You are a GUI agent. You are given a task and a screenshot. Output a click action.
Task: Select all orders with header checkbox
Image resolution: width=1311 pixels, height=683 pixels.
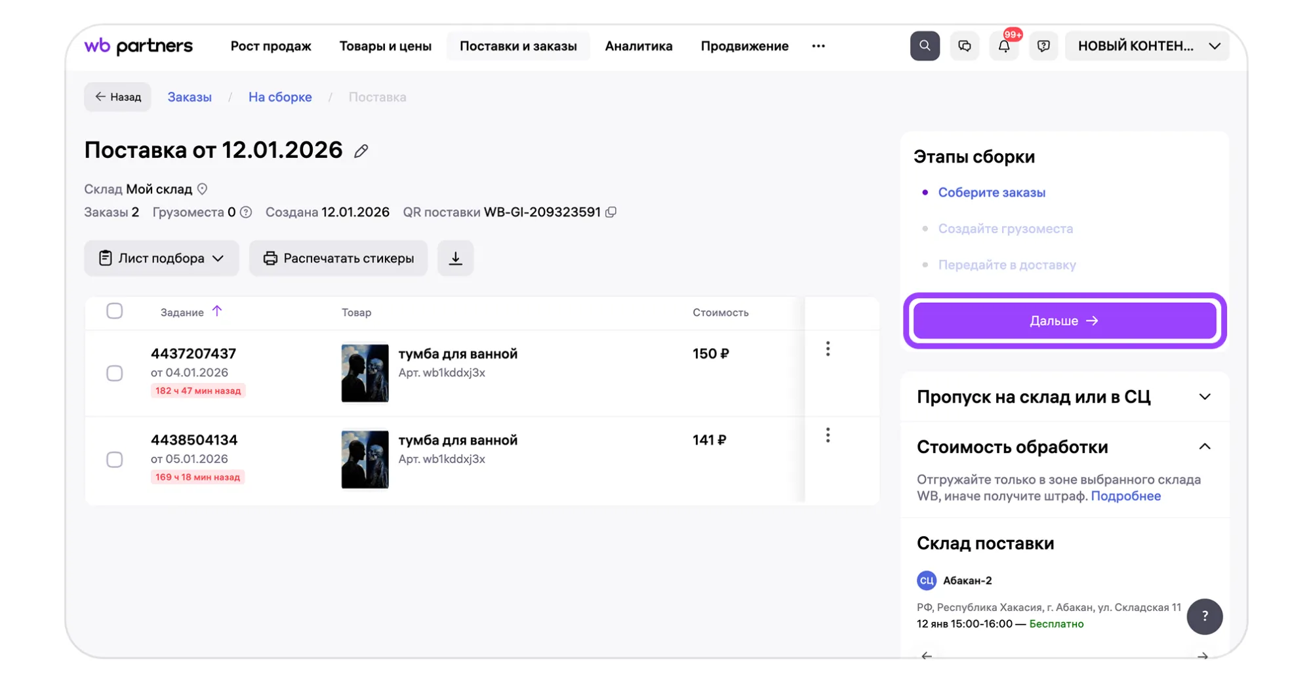[115, 311]
